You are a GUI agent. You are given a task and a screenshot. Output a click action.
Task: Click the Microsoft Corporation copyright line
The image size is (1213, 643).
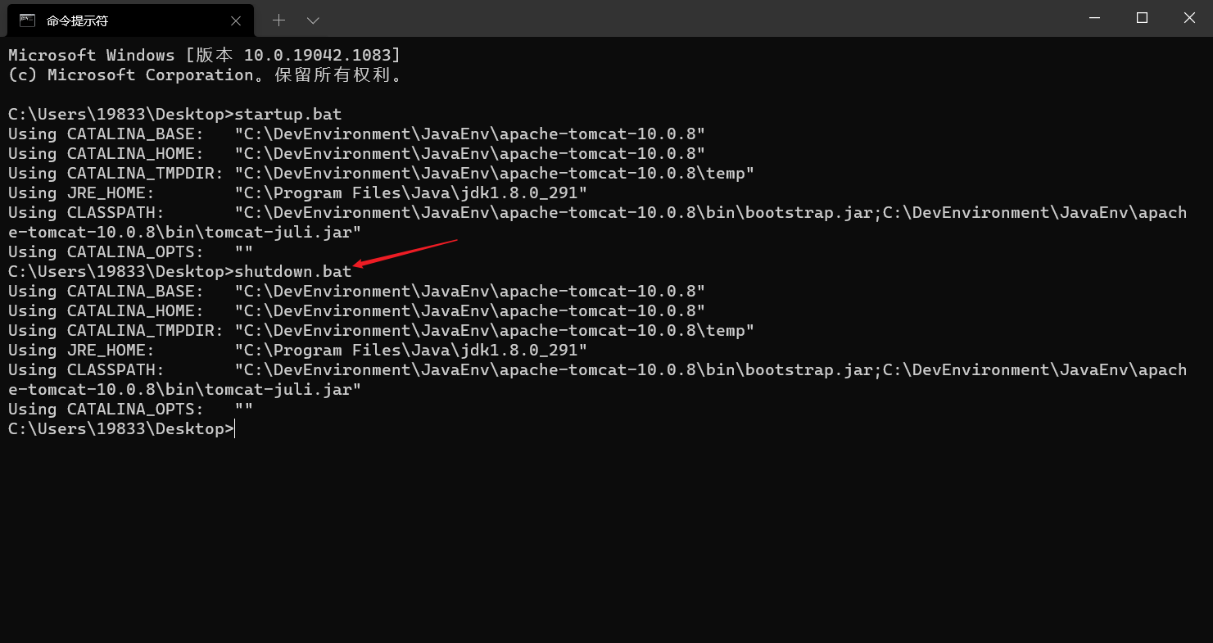(x=205, y=75)
